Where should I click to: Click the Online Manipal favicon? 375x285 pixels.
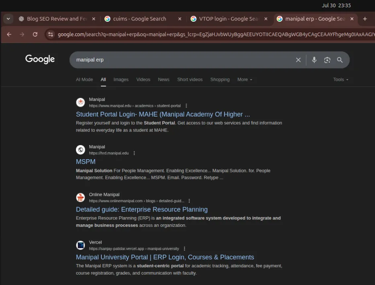point(80,197)
